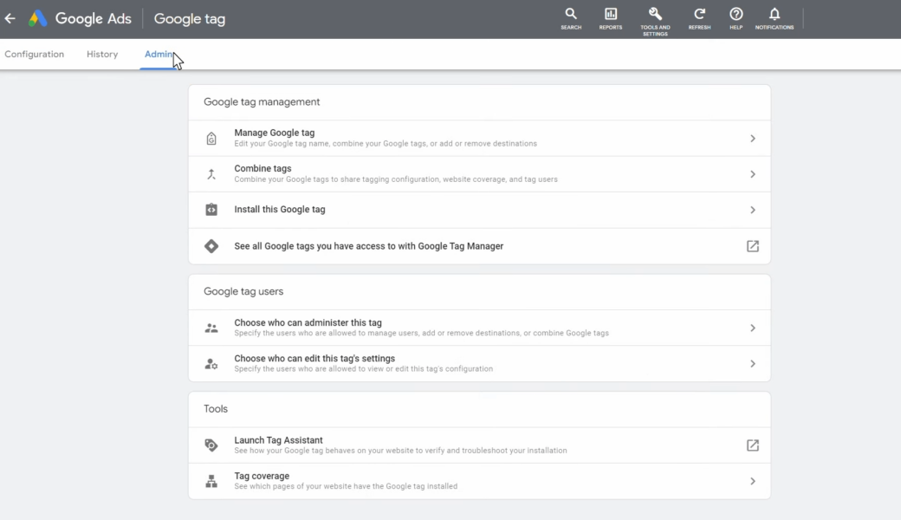Click the Manage Google tag price-tag icon

[211, 137]
